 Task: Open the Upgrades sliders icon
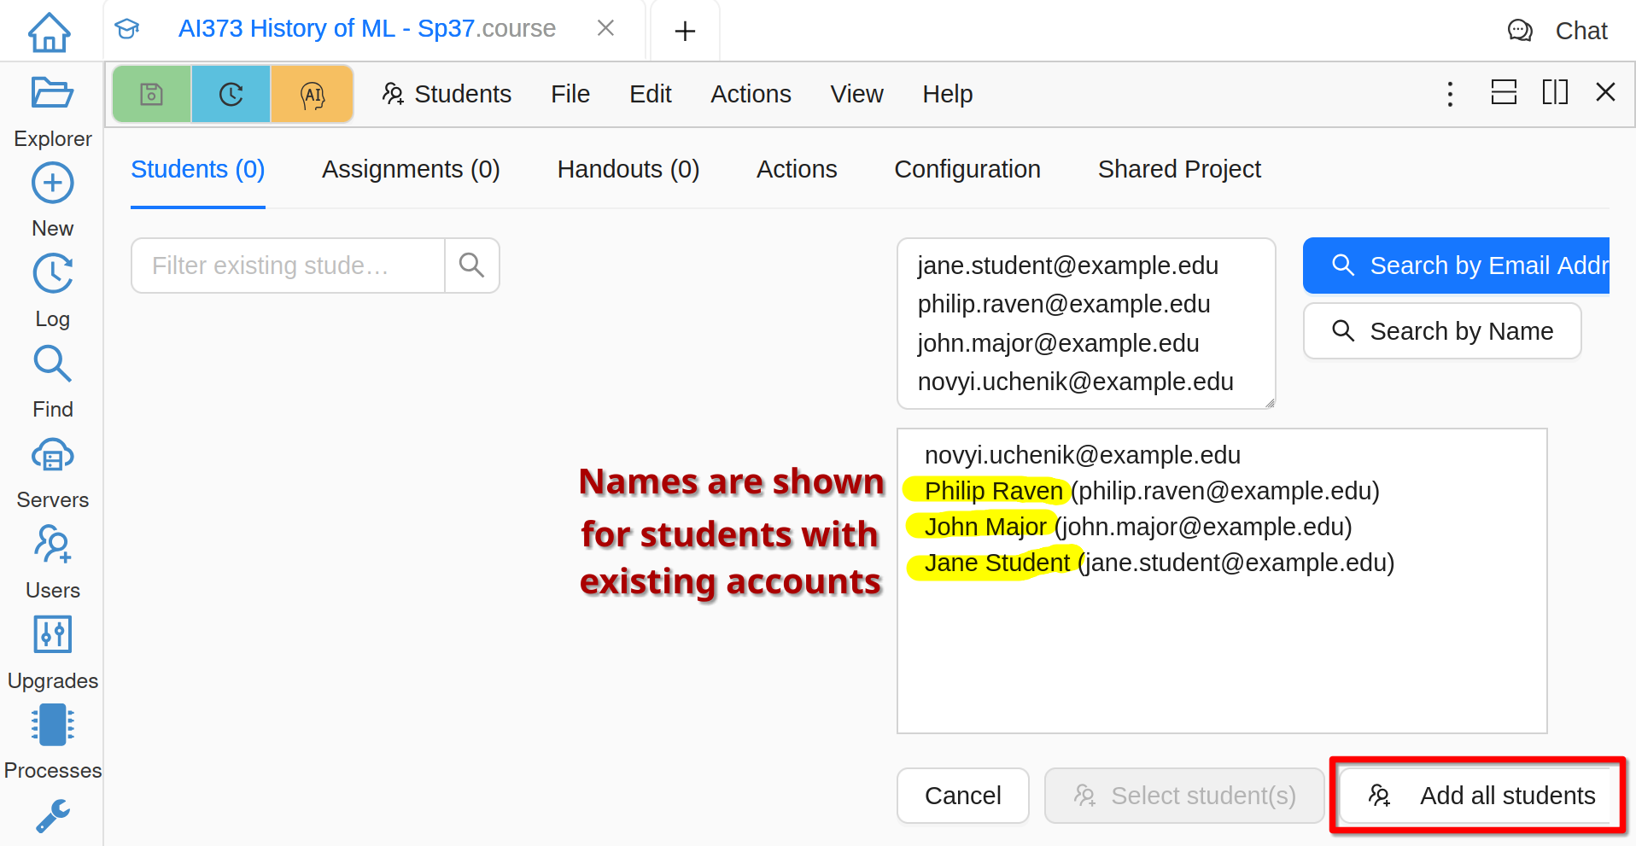coord(52,635)
